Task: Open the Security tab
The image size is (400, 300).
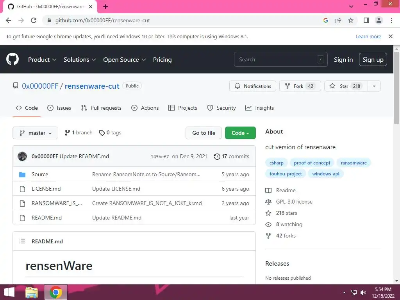Action: (221, 108)
